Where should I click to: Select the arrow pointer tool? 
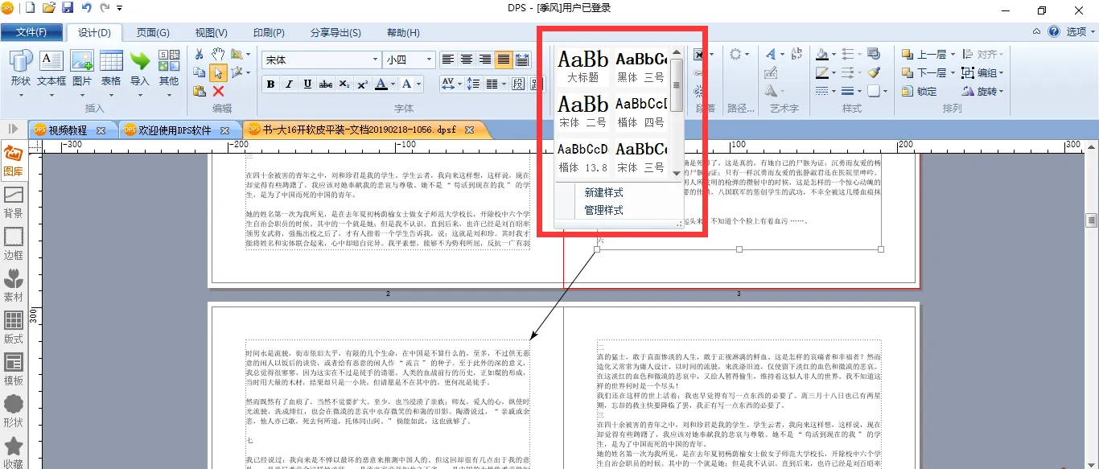click(x=218, y=73)
